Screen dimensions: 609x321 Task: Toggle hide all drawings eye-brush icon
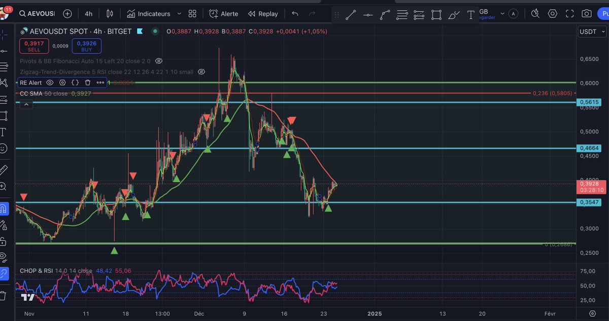[x=3, y=257]
